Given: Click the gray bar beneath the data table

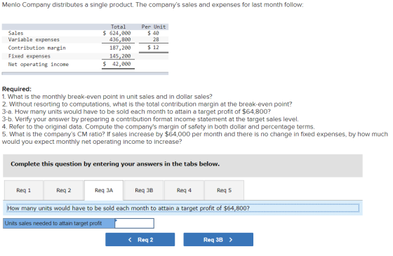Looking at the screenshot, I should [85, 74].
